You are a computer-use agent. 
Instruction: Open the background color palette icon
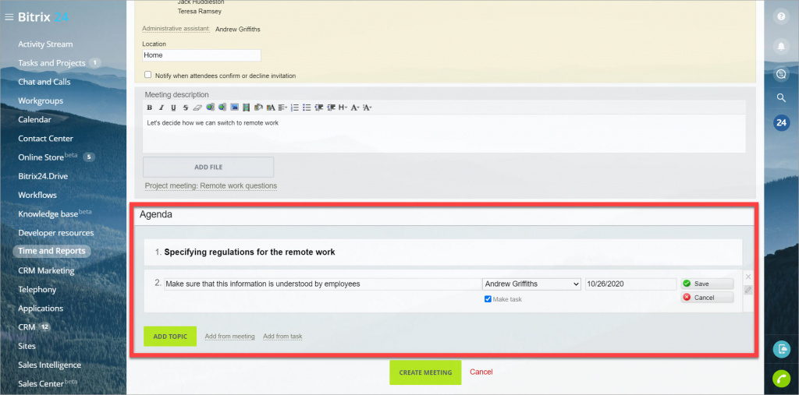[258, 108]
